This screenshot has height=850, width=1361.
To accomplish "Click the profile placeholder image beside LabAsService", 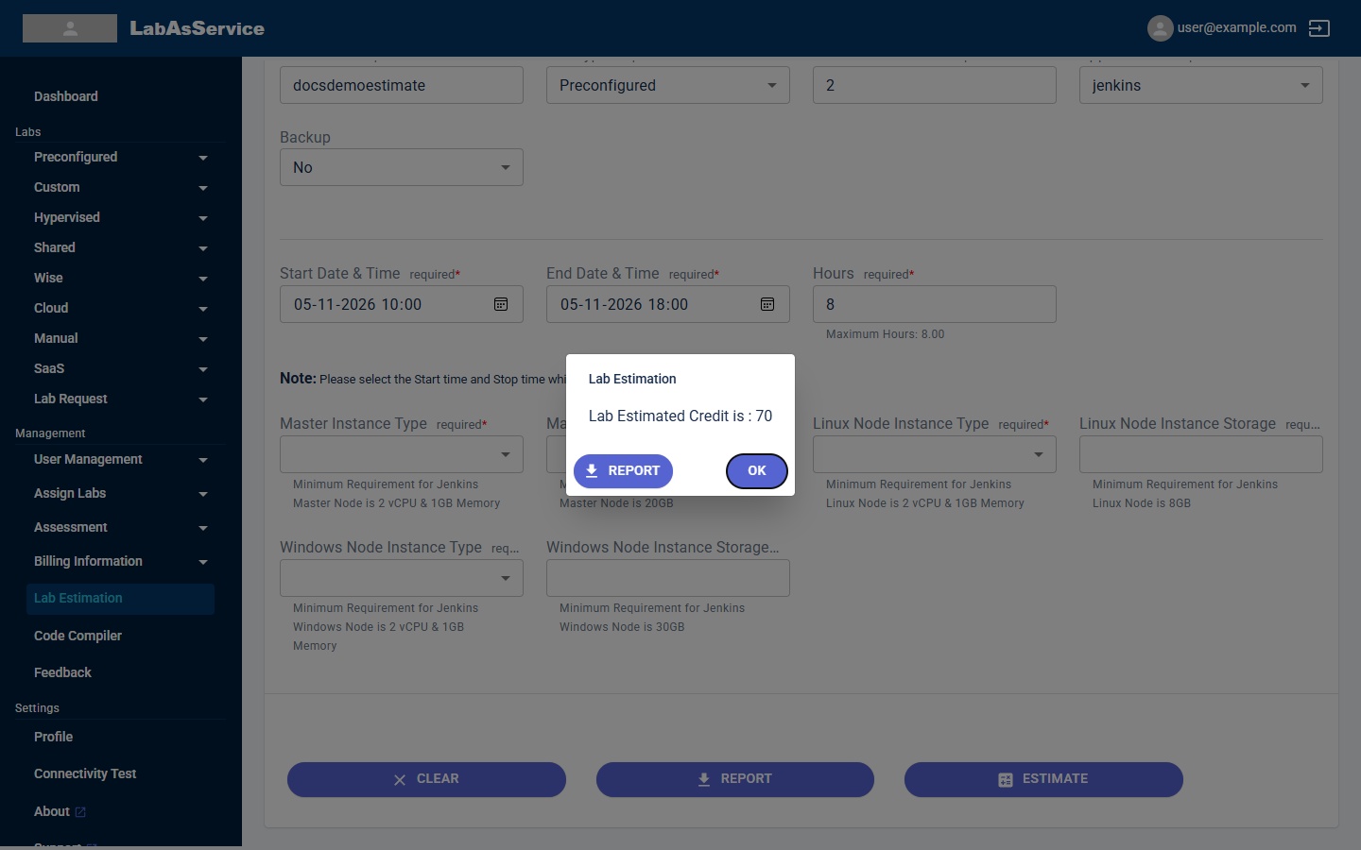I will (70, 28).
